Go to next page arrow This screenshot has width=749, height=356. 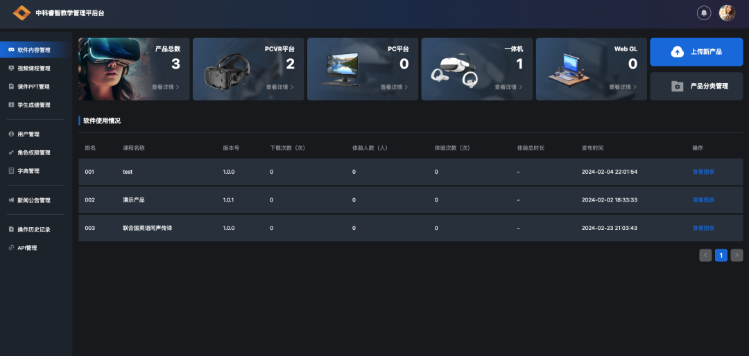(x=737, y=256)
